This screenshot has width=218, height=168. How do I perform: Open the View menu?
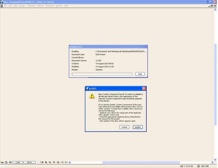click(x=16, y=6)
